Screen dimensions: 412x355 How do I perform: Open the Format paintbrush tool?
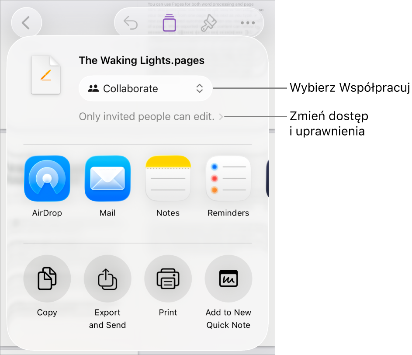coord(208,23)
